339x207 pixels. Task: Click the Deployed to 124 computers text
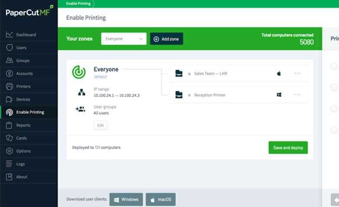click(x=96, y=147)
